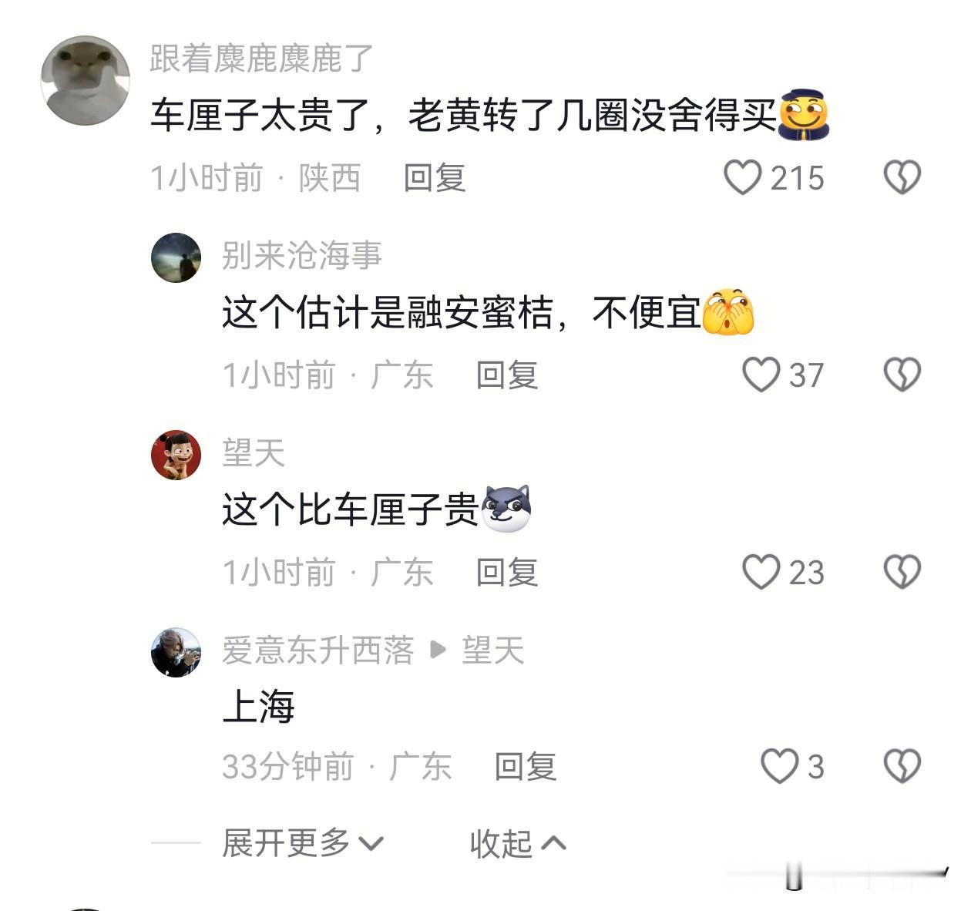Open username 爱意东升西落 profile link
The height and width of the screenshot is (911, 971).
(318, 650)
